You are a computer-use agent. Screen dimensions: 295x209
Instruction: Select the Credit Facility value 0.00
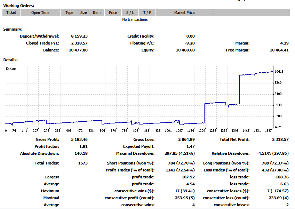(191, 36)
